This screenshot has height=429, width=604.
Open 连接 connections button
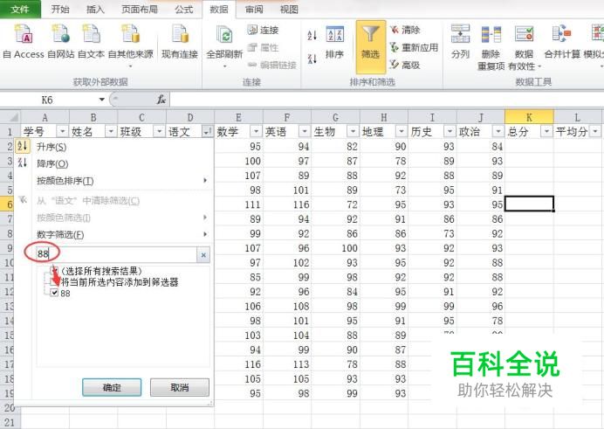pyautogui.click(x=263, y=30)
